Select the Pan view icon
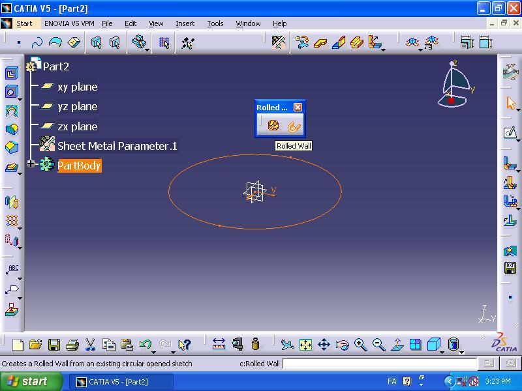The width and height of the screenshot is (522, 391). pyautogui.click(x=324, y=345)
